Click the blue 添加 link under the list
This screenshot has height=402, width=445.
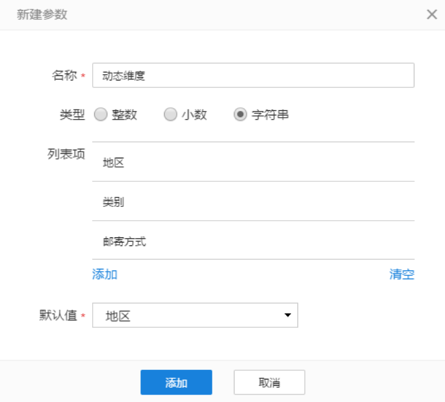(x=105, y=274)
